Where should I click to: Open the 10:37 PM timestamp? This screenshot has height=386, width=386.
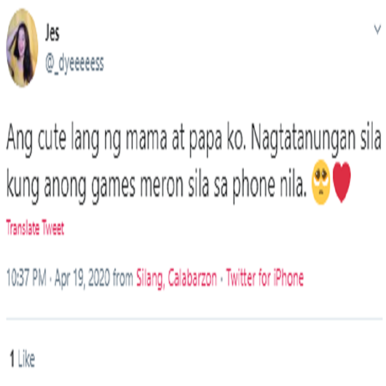coord(27,278)
